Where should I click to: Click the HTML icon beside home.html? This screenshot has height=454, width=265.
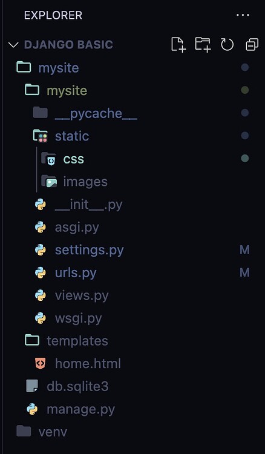point(40,363)
